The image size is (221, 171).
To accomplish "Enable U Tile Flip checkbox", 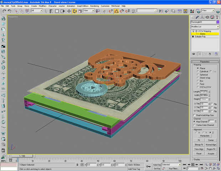I will [x=212, y=104].
